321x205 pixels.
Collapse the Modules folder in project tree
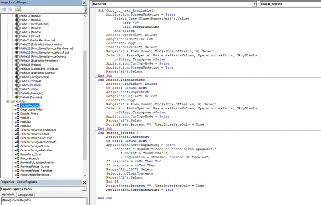coord(8,101)
